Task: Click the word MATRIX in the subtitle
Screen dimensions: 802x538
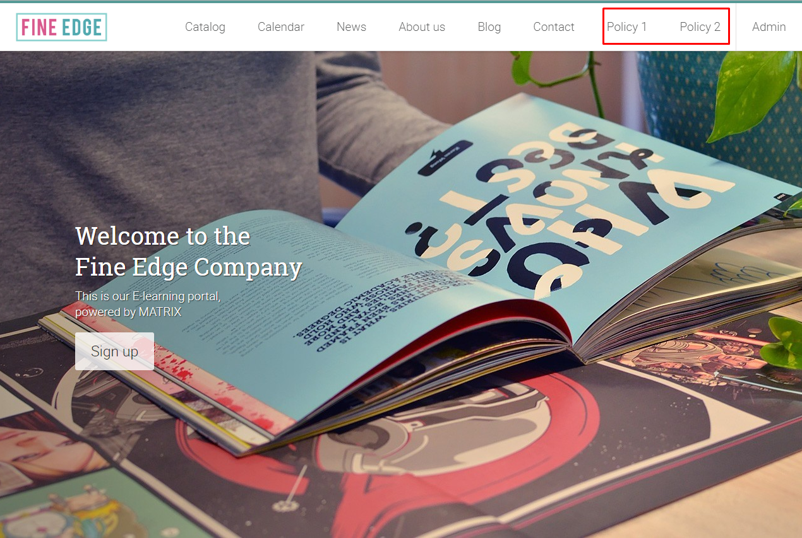Action: tap(160, 312)
